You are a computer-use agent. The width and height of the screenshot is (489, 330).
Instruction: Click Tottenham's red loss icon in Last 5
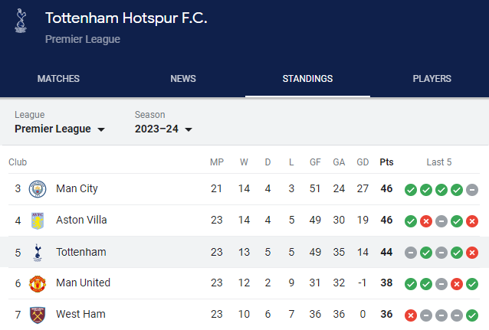pyautogui.click(x=472, y=253)
